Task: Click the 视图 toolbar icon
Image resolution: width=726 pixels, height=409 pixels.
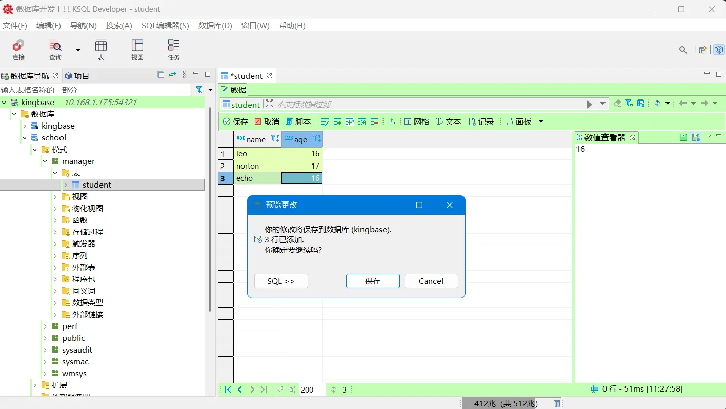Action: (137, 50)
